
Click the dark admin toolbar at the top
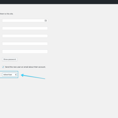[x=59, y=2]
